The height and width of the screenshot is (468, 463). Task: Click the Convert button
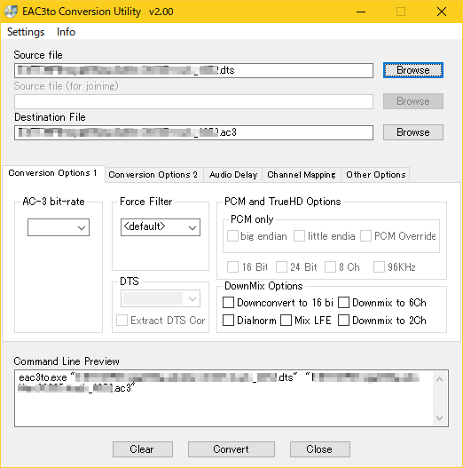[x=231, y=449]
